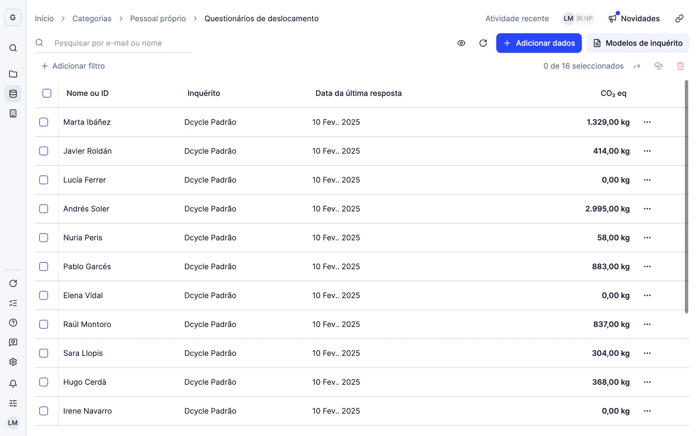Open the three-dot menu for Lucía Ferrer
698x436 pixels.
[647, 180]
